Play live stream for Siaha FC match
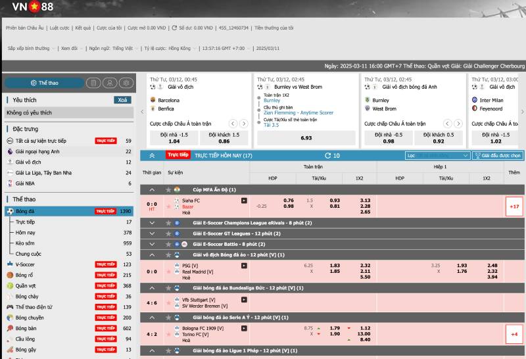 pyautogui.click(x=244, y=201)
